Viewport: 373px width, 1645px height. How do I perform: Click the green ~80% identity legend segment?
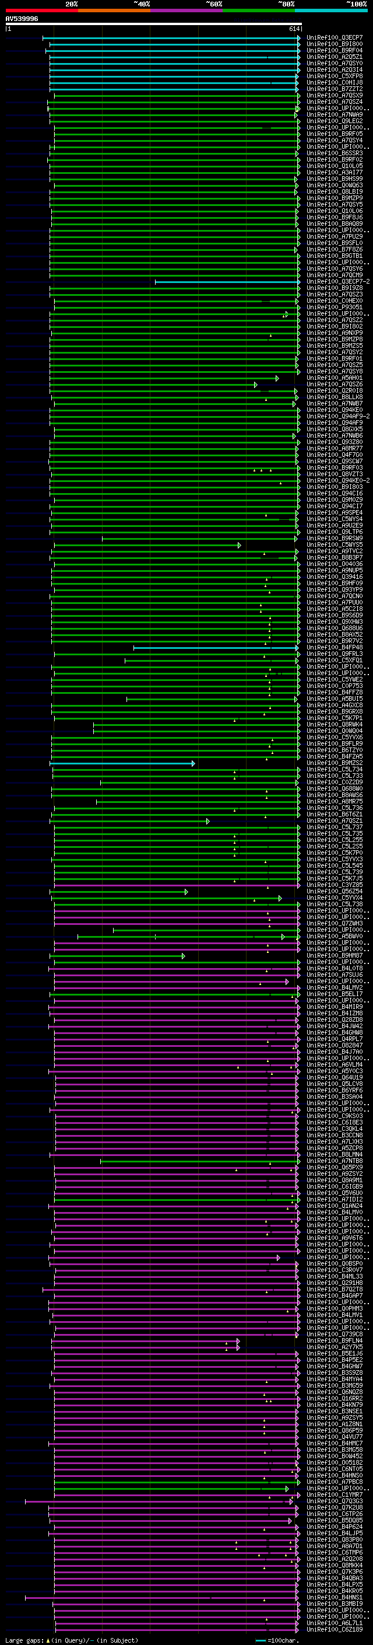pos(259,11)
